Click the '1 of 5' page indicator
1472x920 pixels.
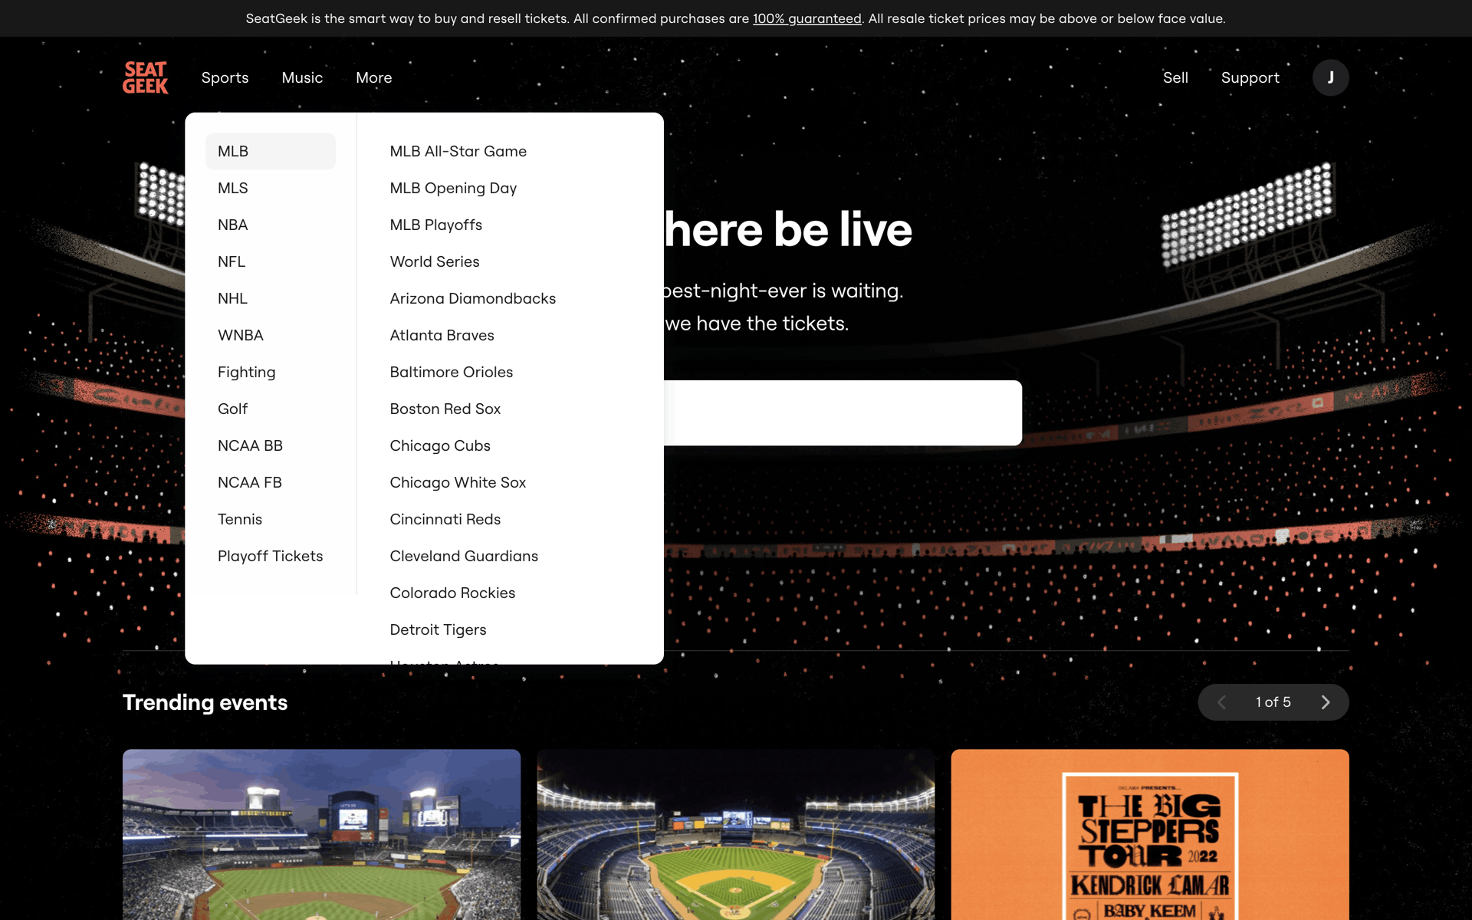point(1273,702)
